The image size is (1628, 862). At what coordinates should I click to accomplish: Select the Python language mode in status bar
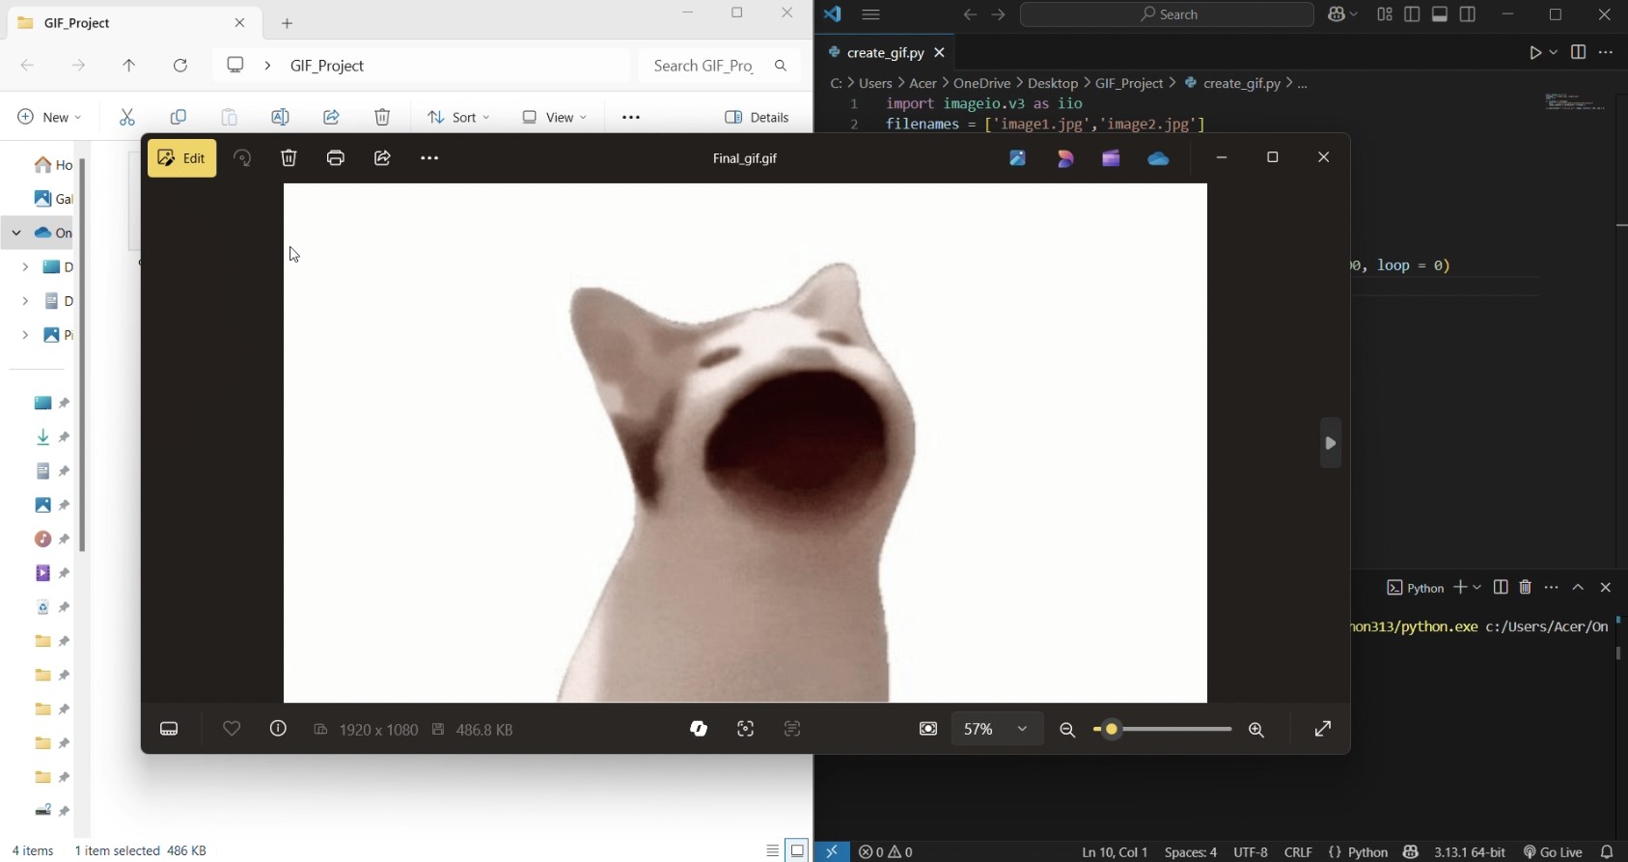[1367, 851]
